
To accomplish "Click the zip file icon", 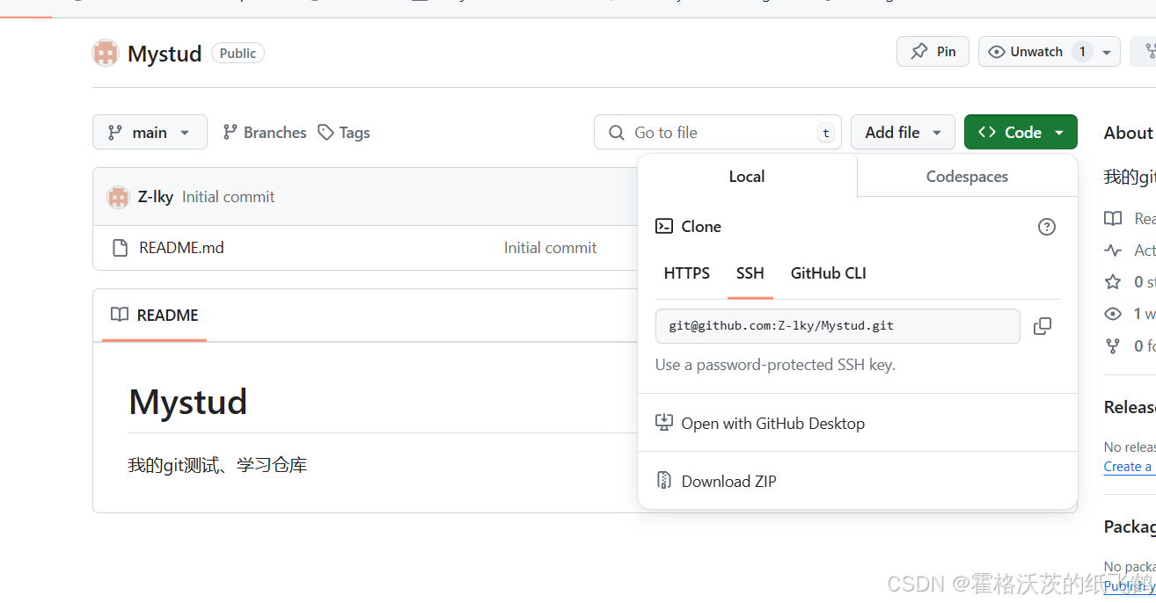I will point(664,481).
